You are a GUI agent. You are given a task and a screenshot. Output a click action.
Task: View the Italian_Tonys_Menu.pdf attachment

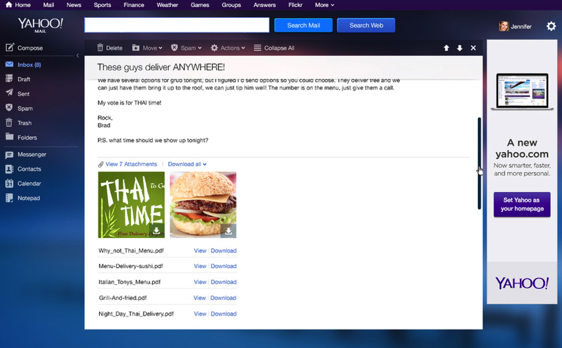(x=200, y=282)
